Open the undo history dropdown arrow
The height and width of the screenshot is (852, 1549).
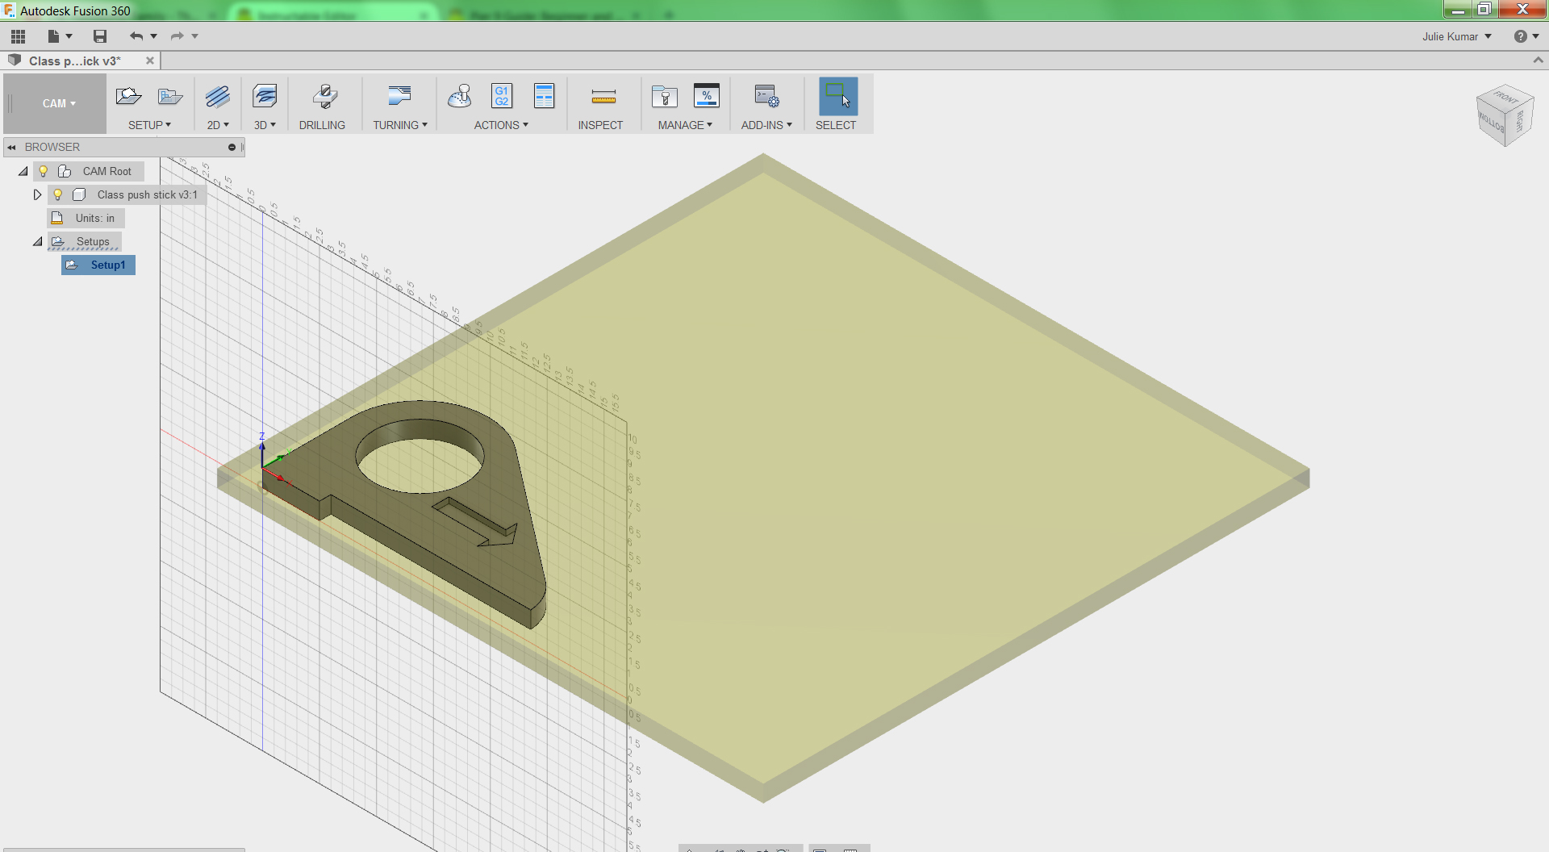point(153,36)
